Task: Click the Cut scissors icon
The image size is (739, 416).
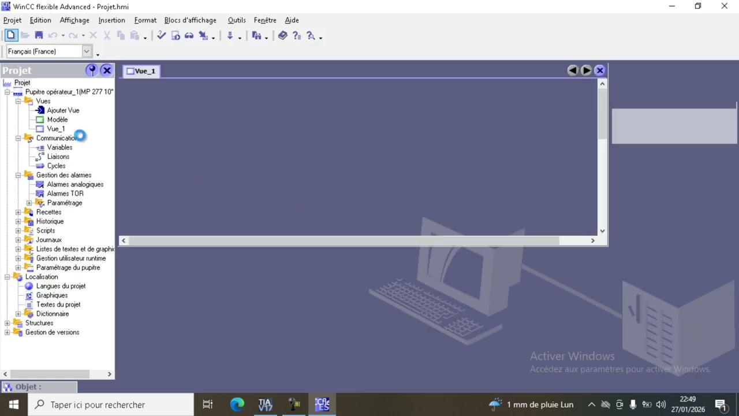Action: click(x=107, y=35)
